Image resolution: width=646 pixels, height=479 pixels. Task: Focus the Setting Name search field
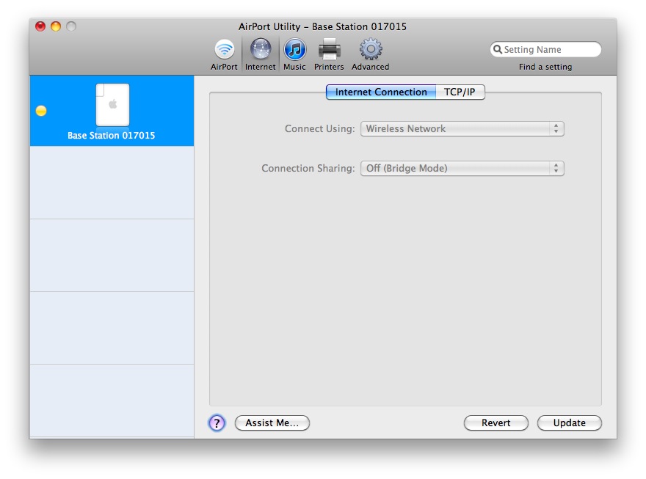pos(545,49)
